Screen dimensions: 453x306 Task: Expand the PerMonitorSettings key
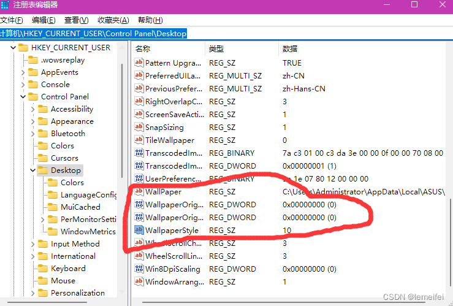tap(42, 220)
